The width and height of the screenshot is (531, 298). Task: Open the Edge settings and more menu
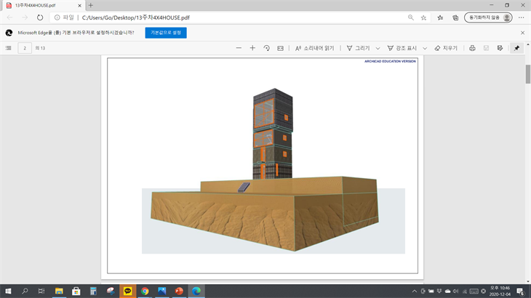point(522,17)
